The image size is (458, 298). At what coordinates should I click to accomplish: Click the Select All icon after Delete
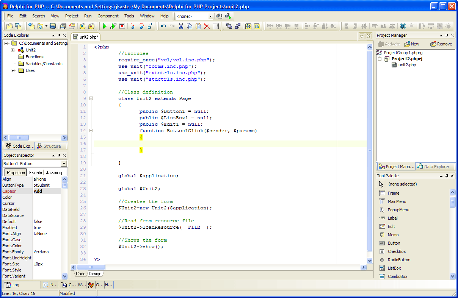[216, 26]
